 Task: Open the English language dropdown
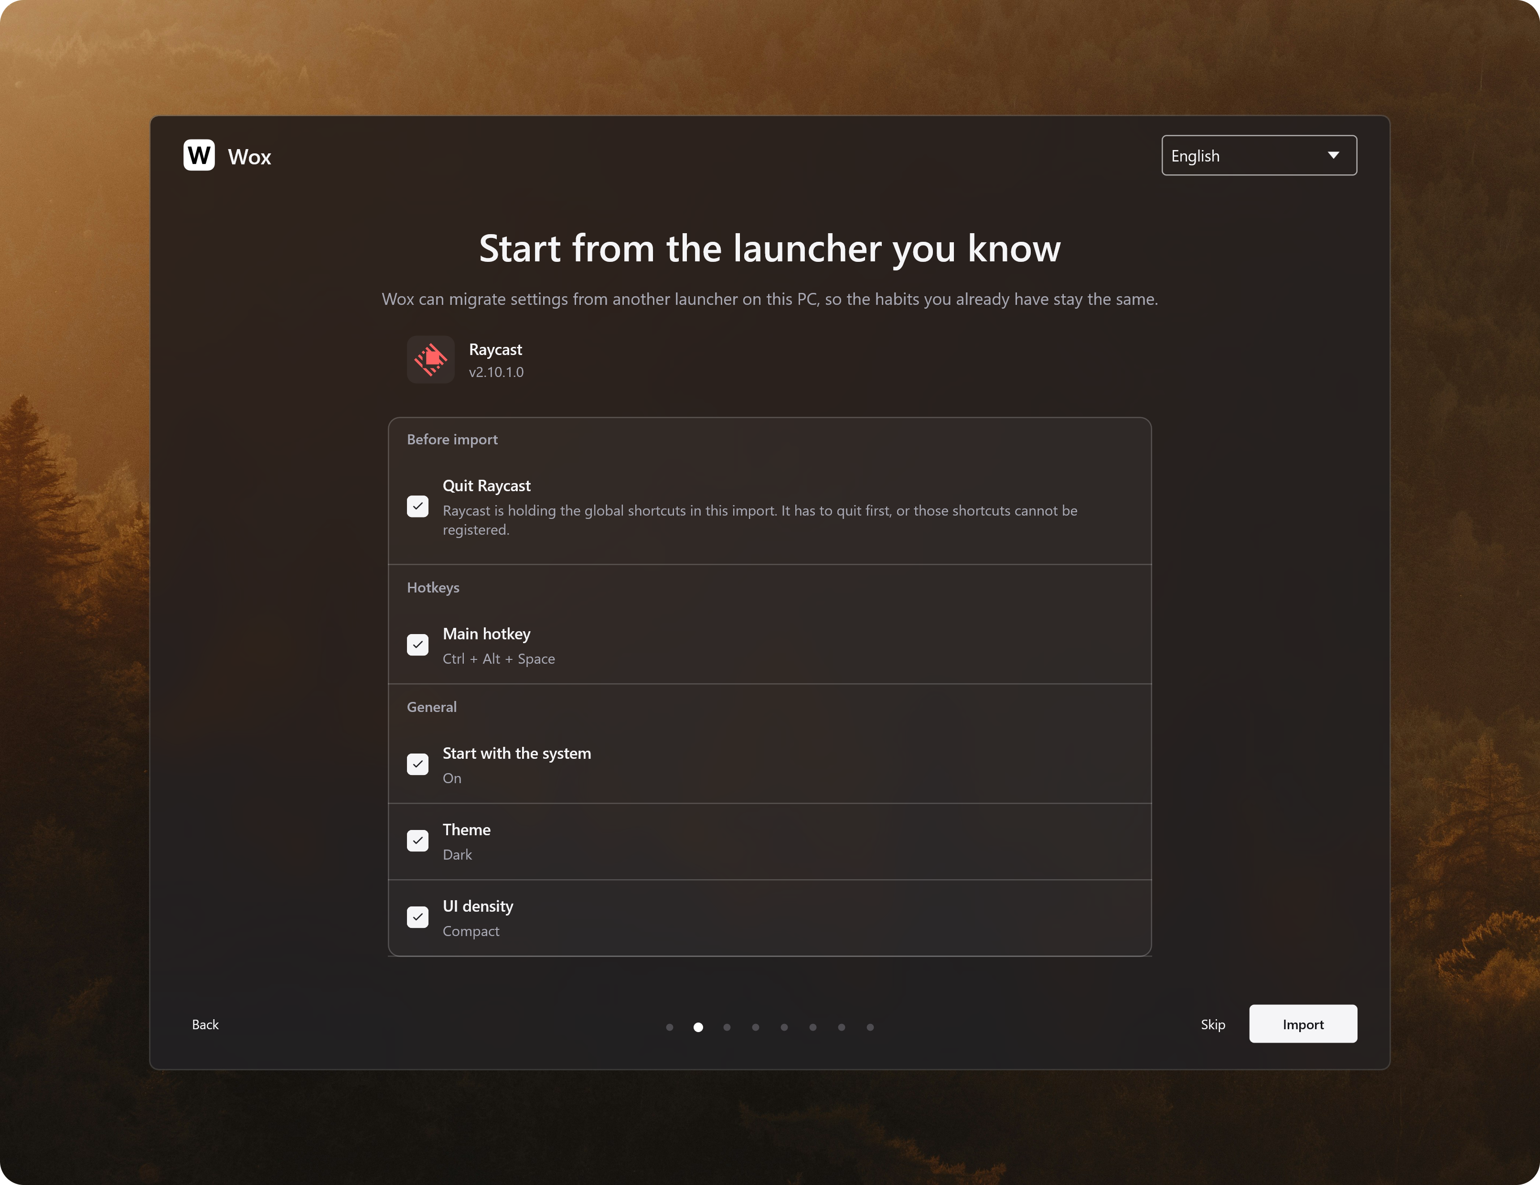coord(1259,155)
